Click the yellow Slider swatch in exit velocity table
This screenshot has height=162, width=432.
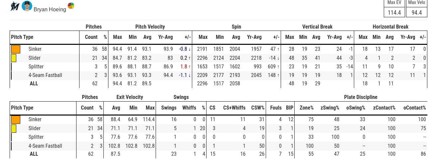pos(14,128)
